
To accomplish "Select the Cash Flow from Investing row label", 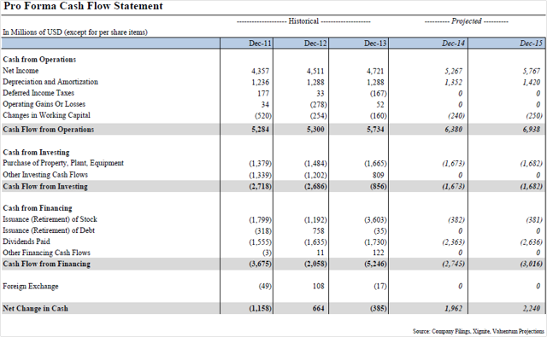I will point(45,186).
